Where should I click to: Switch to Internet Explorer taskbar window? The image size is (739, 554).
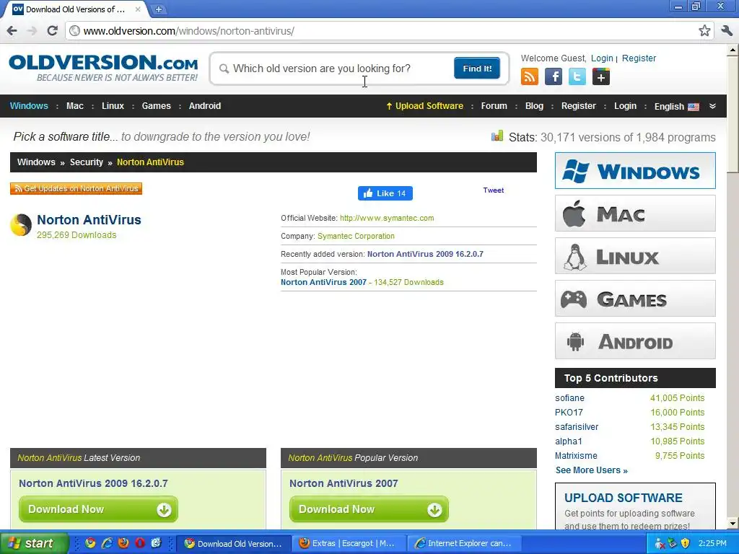[464, 543]
